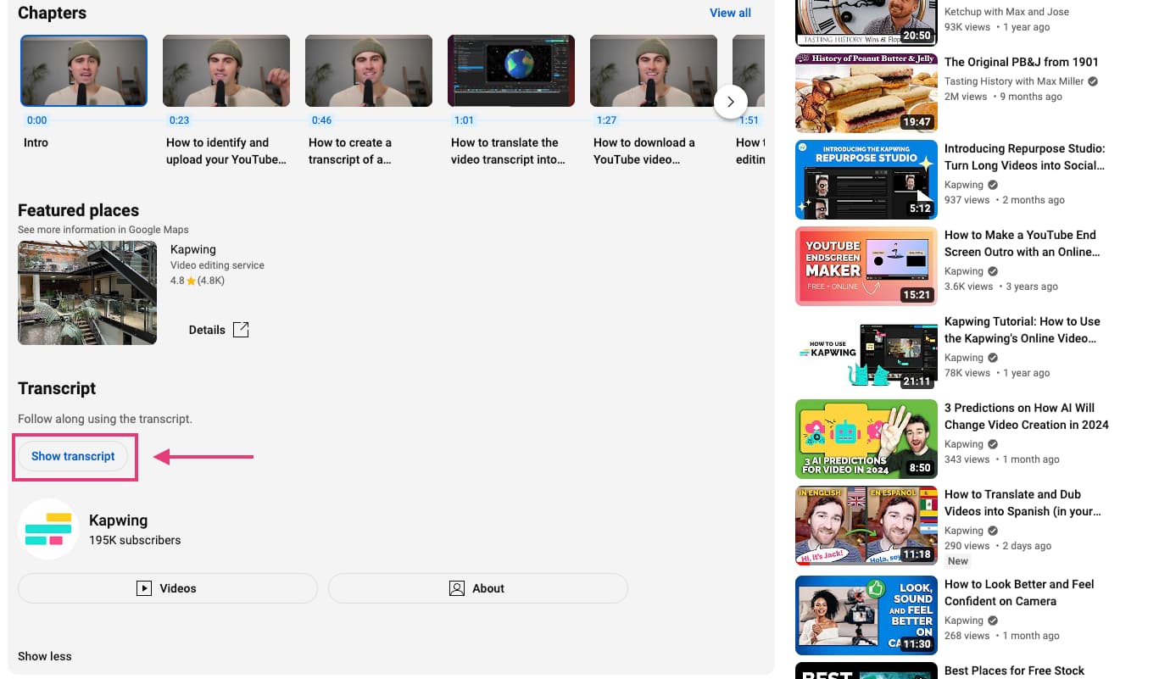
Task: Collapse description with Show less
Action: 45,656
